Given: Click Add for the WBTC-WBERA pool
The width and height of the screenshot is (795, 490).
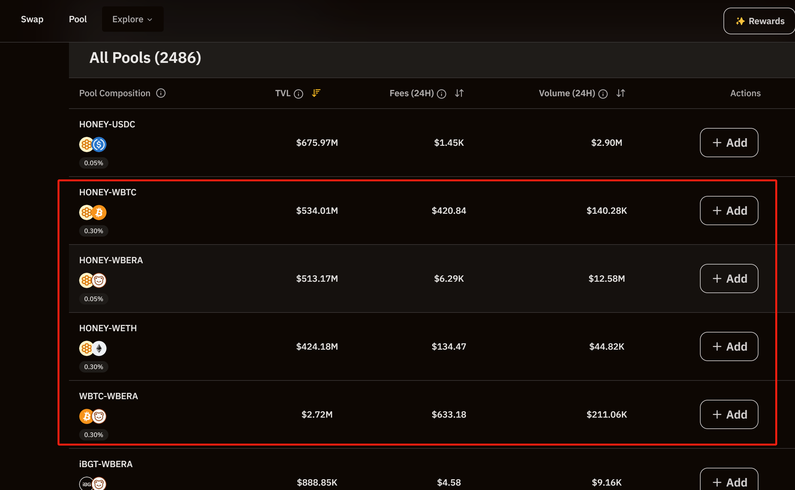Looking at the screenshot, I should pyautogui.click(x=729, y=414).
